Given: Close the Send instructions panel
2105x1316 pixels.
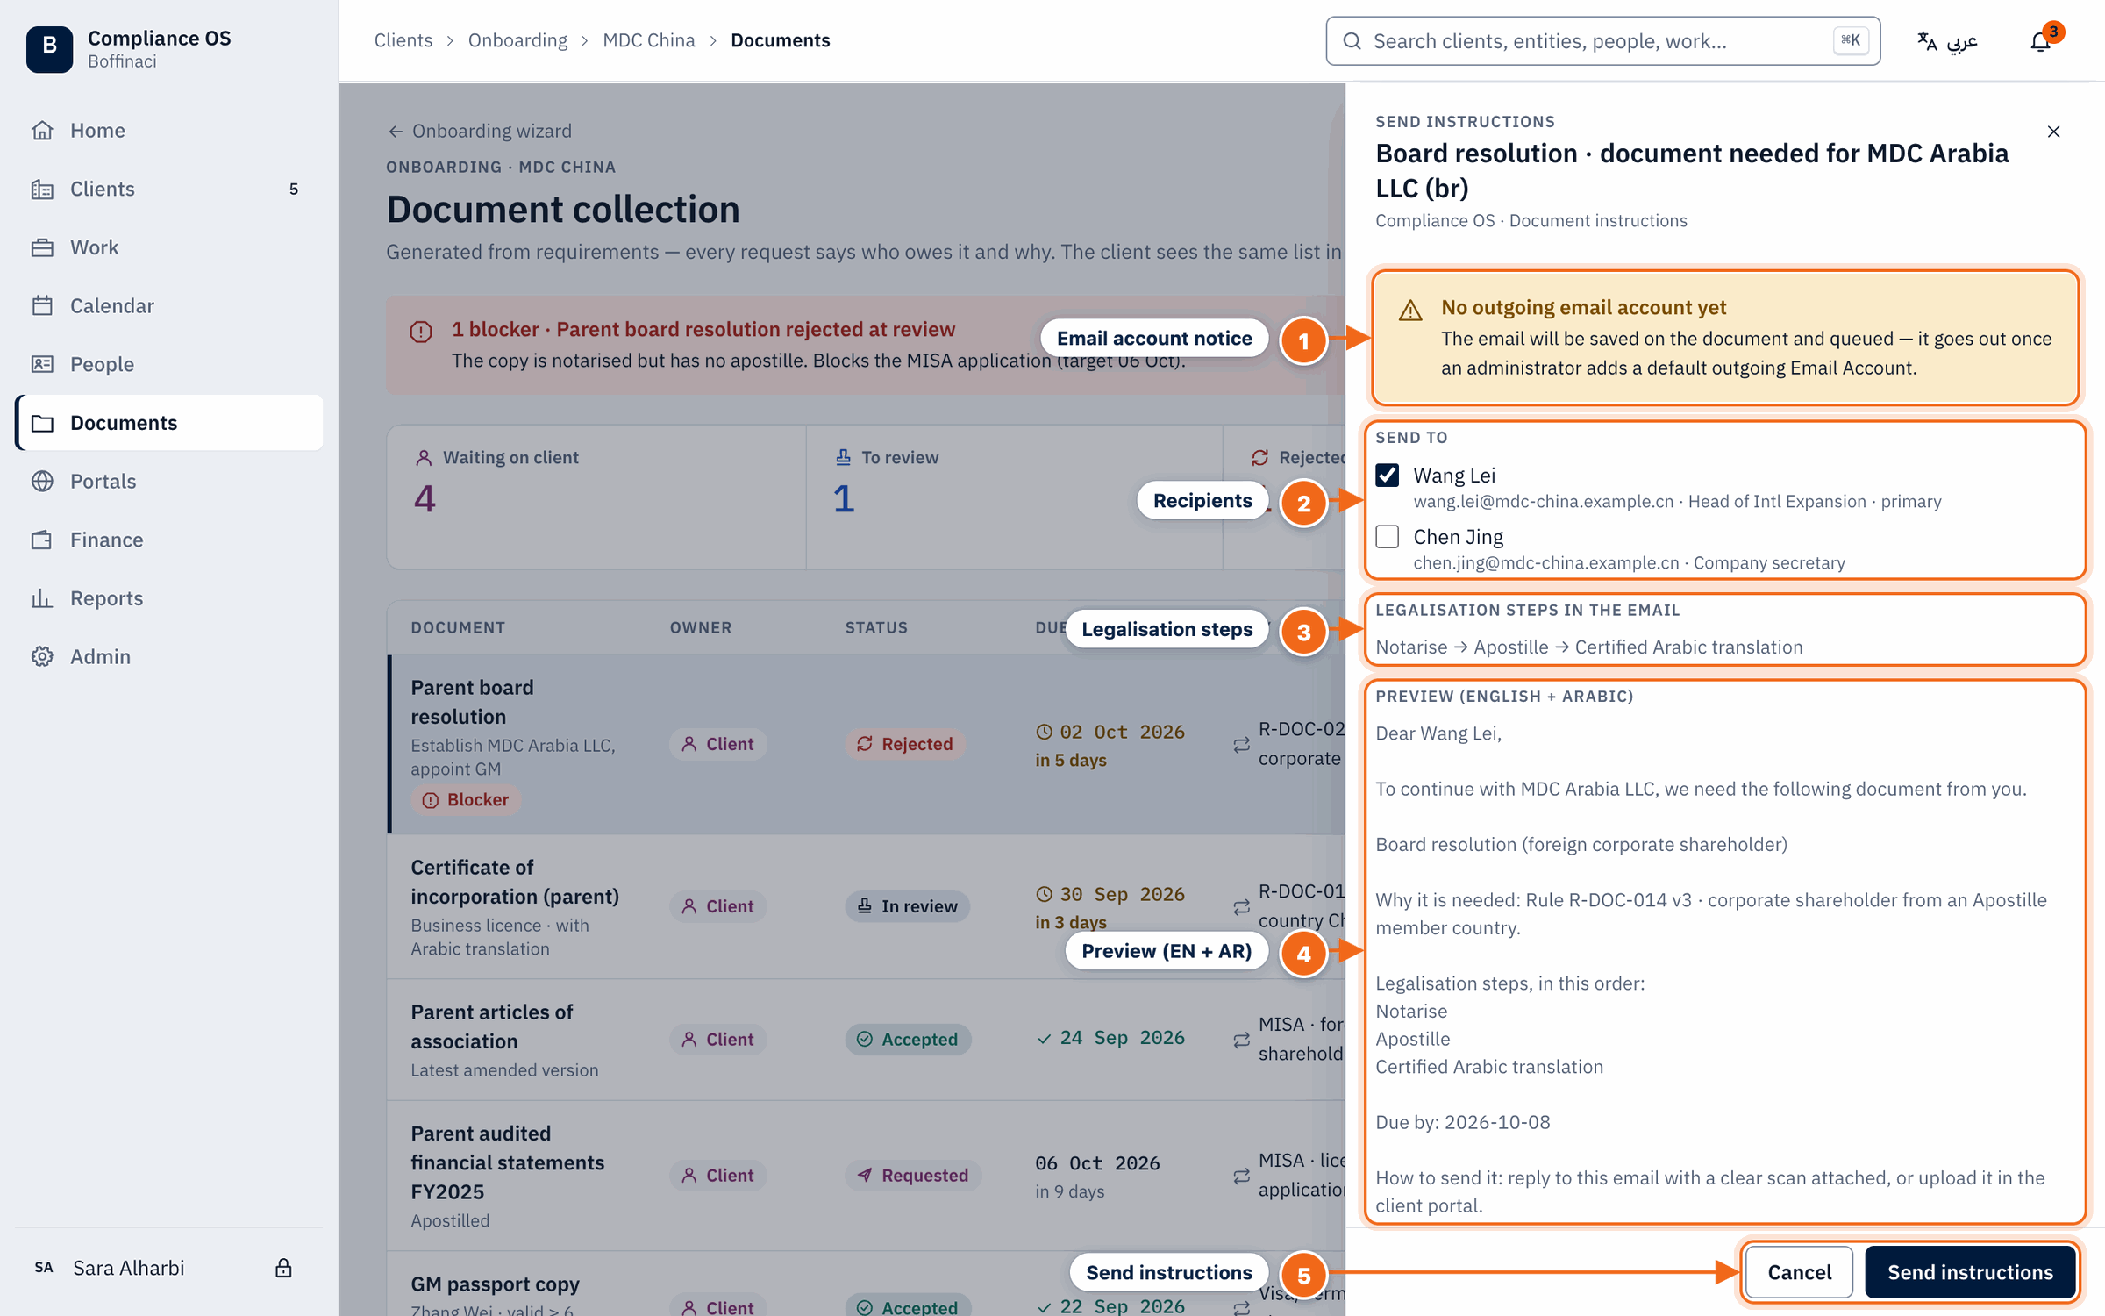Looking at the screenshot, I should tap(2053, 132).
